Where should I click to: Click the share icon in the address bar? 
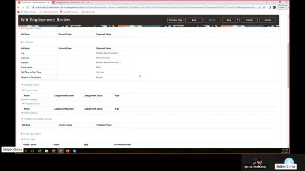click(259, 8)
